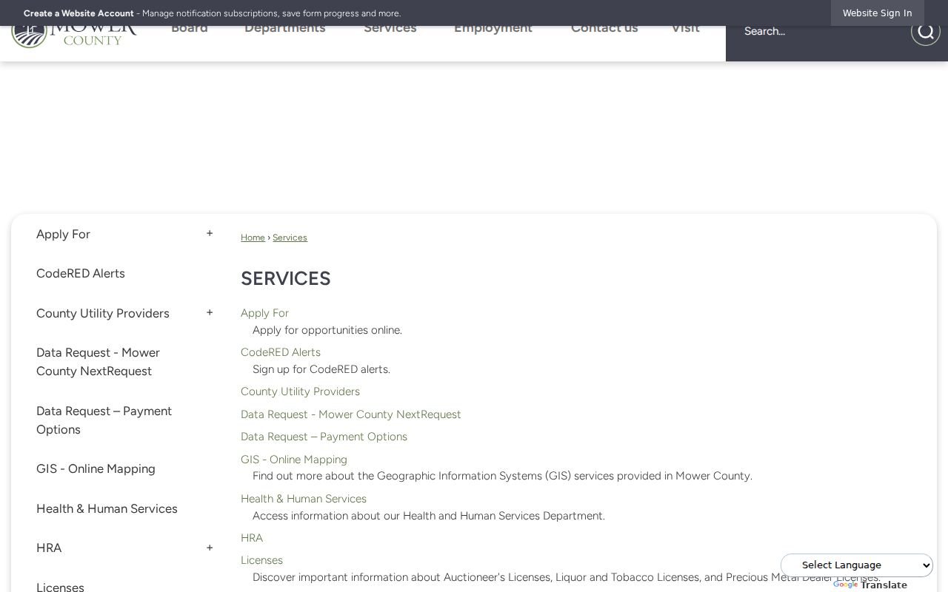Open Data Request - Mower County NextRequest sidebar item
The width and height of the screenshot is (948, 592).
(x=99, y=362)
